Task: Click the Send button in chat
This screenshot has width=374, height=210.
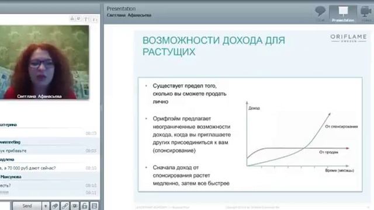Action: [x=27, y=206]
